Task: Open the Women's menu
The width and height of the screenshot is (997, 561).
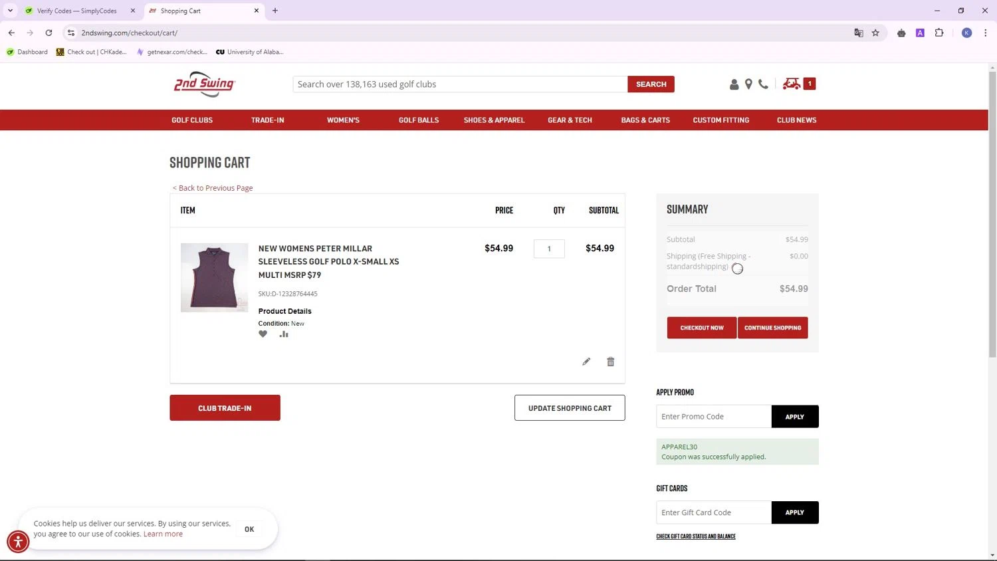Action: pyautogui.click(x=343, y=120)
